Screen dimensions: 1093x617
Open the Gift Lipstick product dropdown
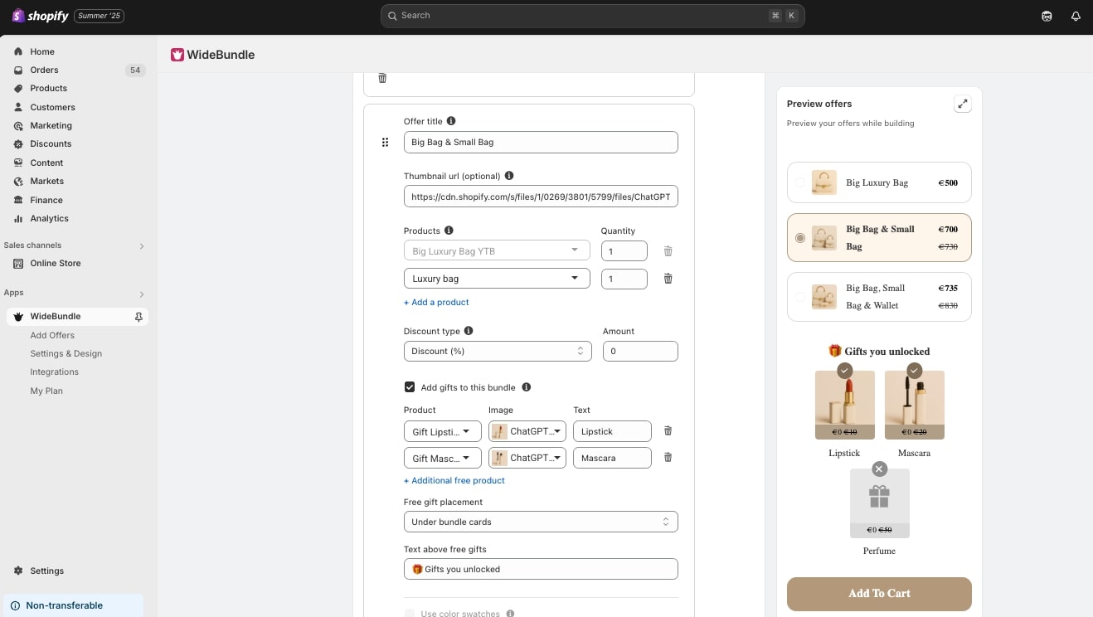click(442, 431)
